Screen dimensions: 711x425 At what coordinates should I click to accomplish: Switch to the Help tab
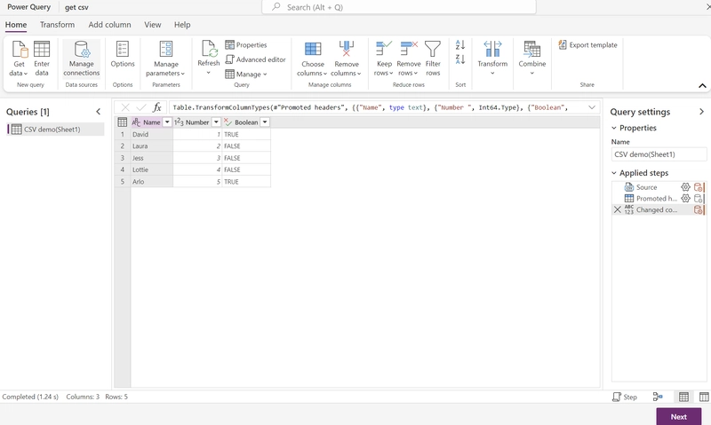182,25
